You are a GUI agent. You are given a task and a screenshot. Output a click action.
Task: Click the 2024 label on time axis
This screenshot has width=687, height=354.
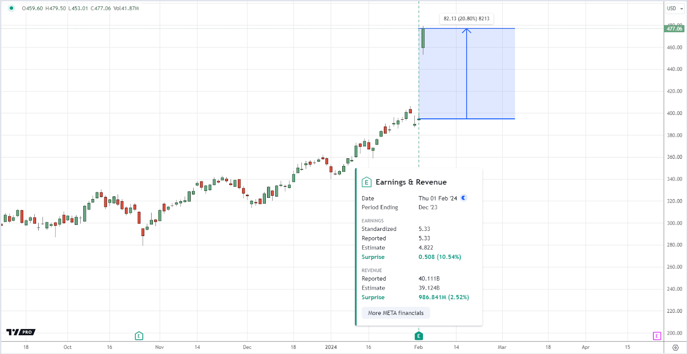331,347
